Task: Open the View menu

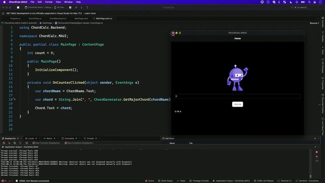Action: [x=58, y=2]
